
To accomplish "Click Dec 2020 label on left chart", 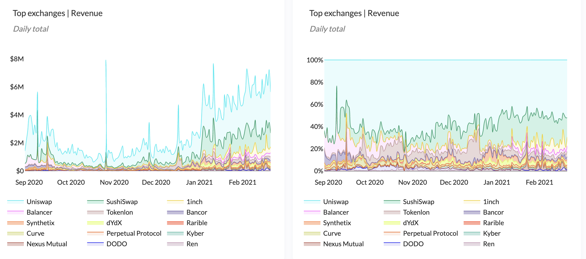I will tap(156, 182).
